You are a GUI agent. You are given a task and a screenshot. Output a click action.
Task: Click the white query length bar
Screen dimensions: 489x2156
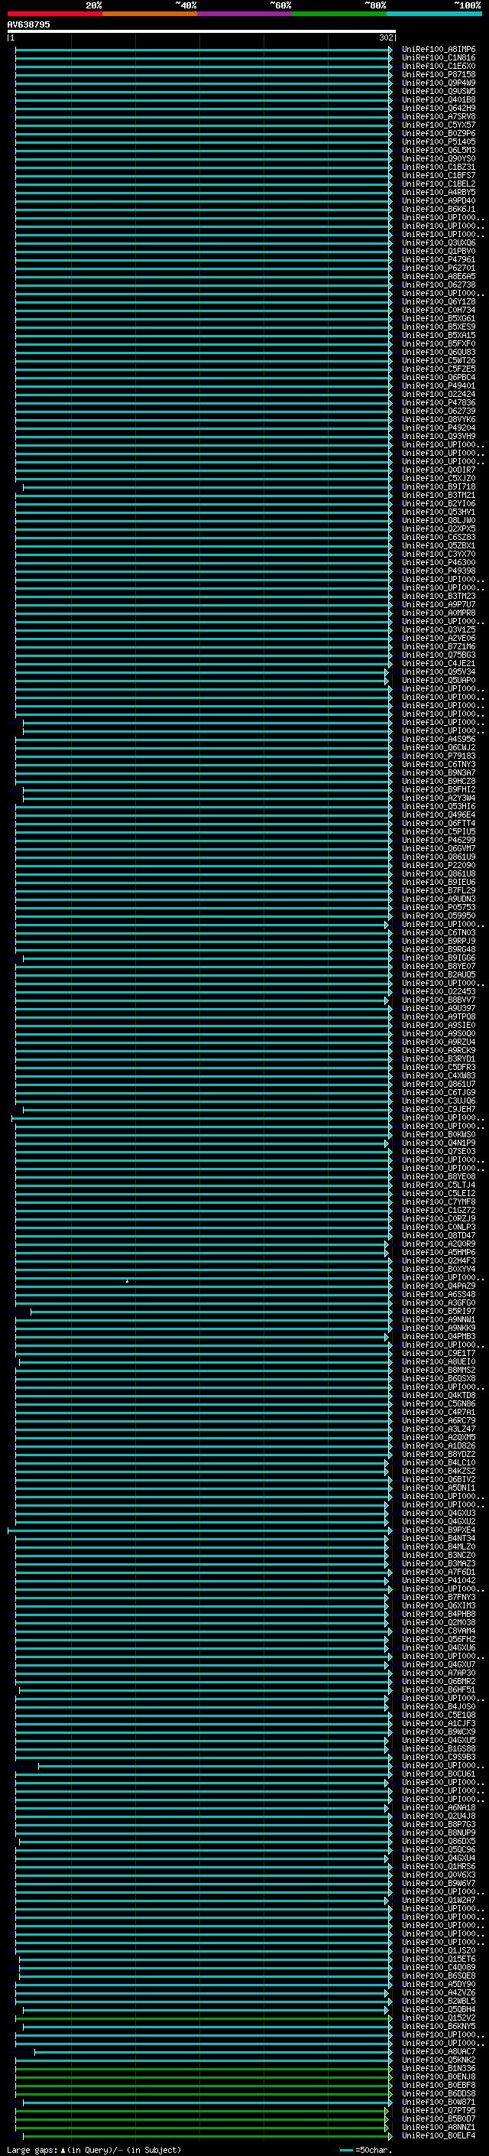click(202, 32)
